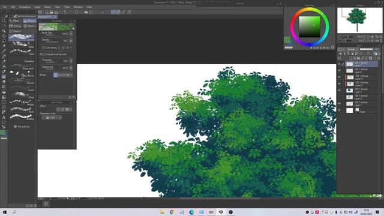The height and width of the screenshot is (216, 384).
Task: Hide Layer 1 using its eye icon
Action: coord(339,104)
